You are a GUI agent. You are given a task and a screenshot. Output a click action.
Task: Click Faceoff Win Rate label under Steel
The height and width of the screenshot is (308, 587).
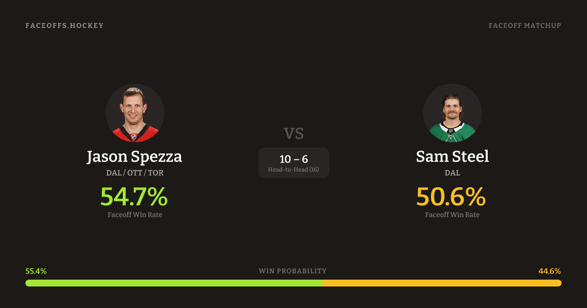[452, 215]
